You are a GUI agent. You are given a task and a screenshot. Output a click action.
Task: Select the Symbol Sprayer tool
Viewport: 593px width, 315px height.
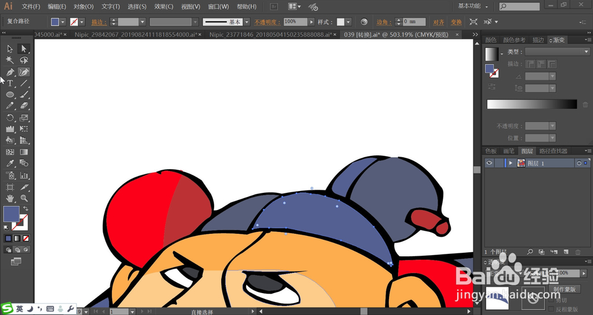[x=10, y=175]
